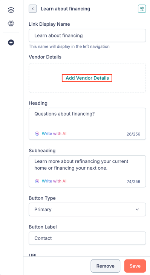
Task: Open the settings gear in sidebar
Action: point(11,23)
